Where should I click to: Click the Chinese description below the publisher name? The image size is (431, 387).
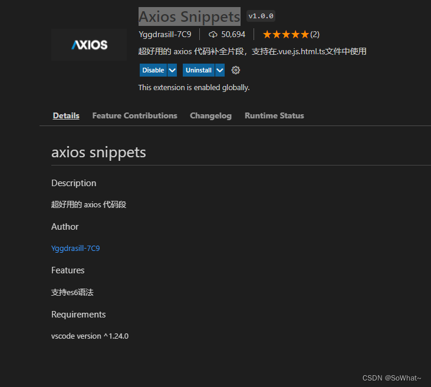click(252, 51)
